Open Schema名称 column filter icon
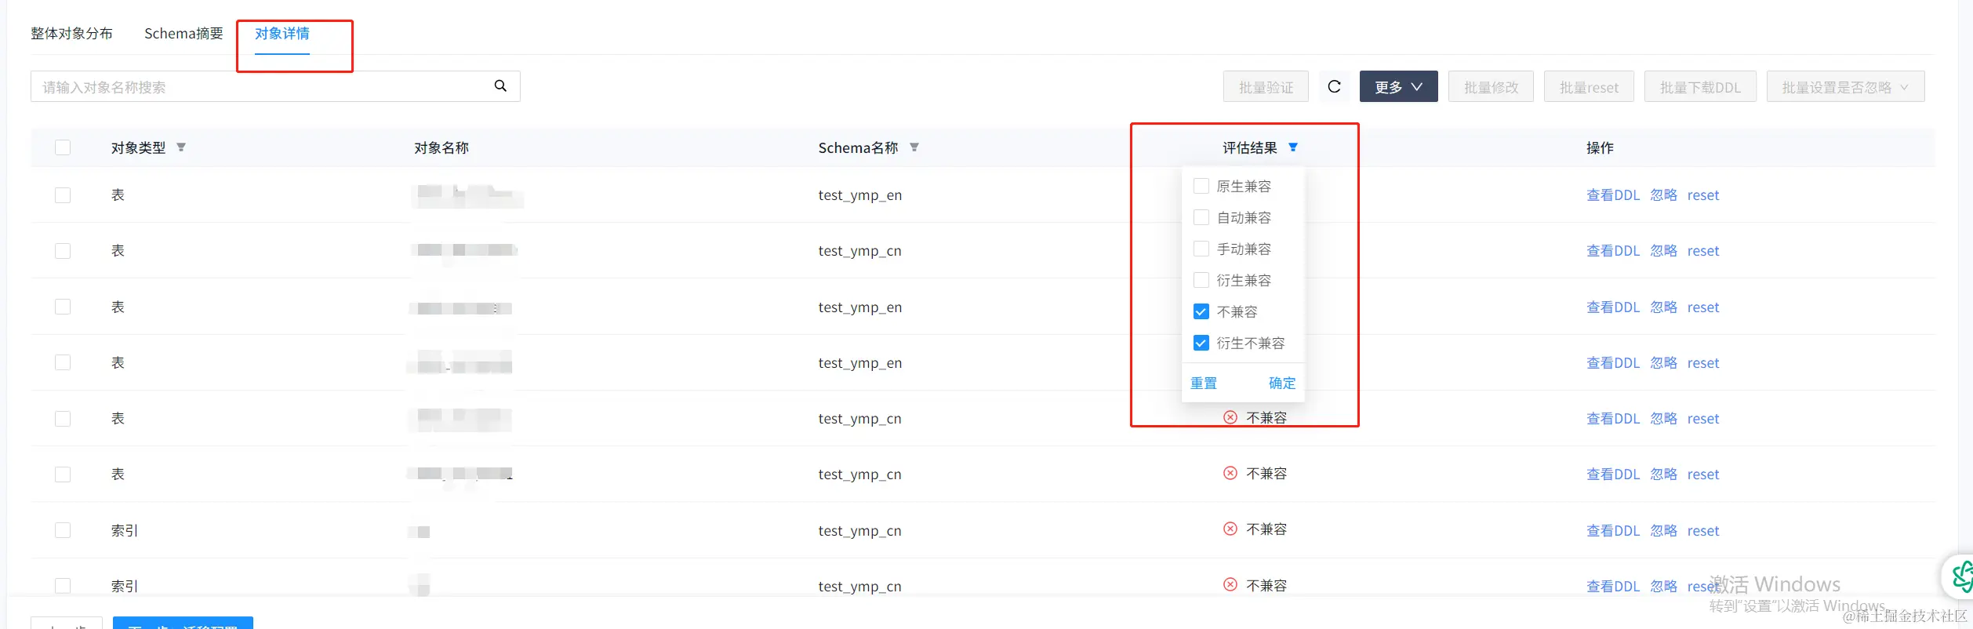 click(x=914, y=147)
